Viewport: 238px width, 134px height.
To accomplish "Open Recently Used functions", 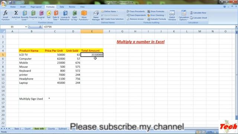I will coord(25,15).
